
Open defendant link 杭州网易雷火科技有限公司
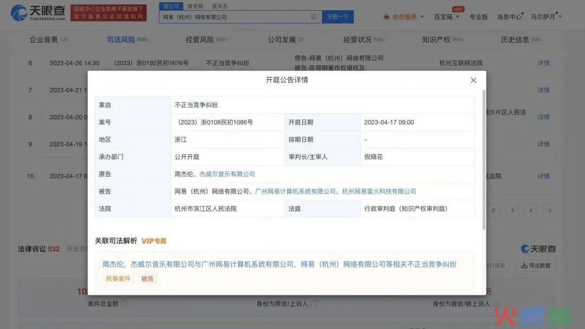[379, 191]
